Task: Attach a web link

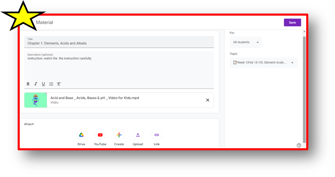Action: 157,135
